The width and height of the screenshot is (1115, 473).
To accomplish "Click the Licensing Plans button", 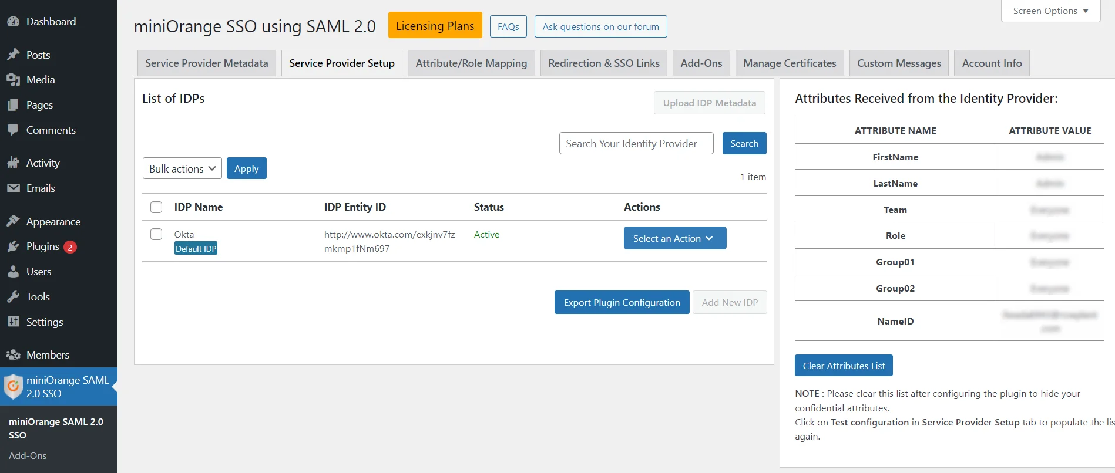I will [435, 26].
